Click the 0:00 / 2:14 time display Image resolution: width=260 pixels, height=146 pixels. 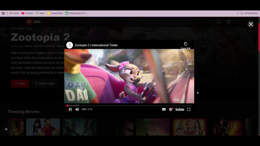(x=87, y=109)
